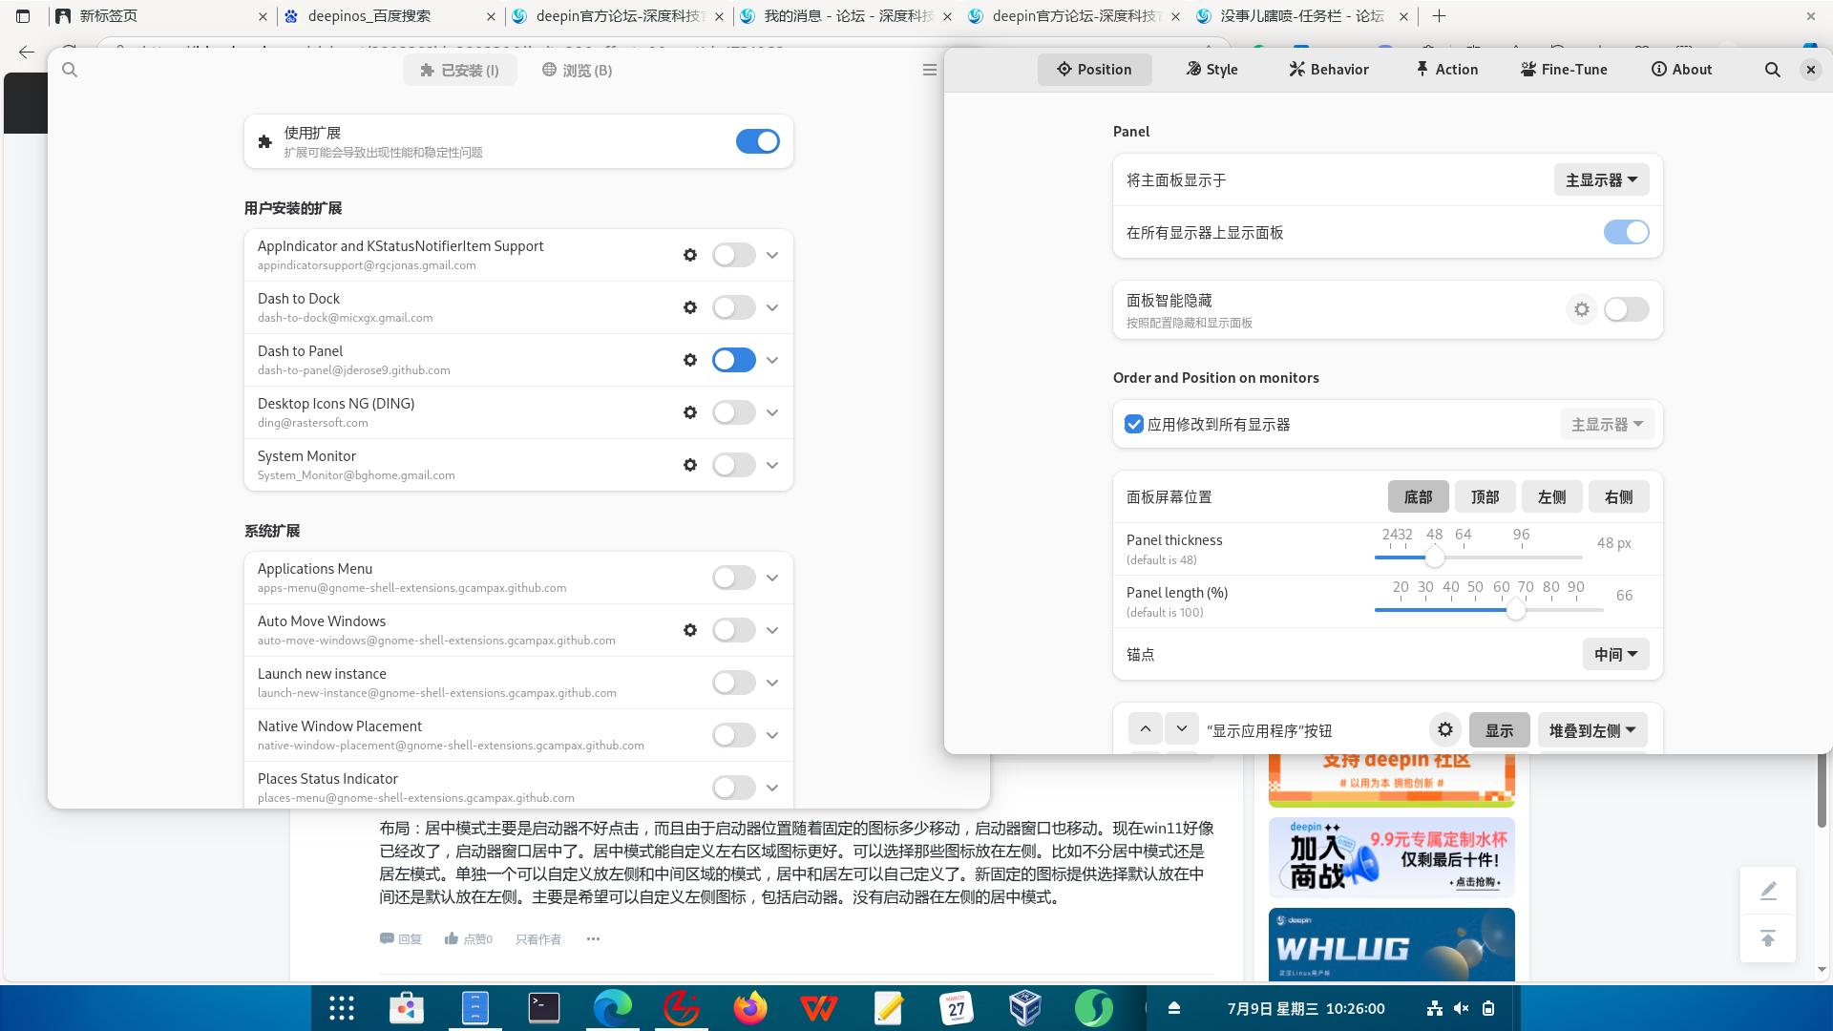This screenshot has width=1833, height=1031.
Task: Set panel position to 顶部
Action: click(1485, 496)
